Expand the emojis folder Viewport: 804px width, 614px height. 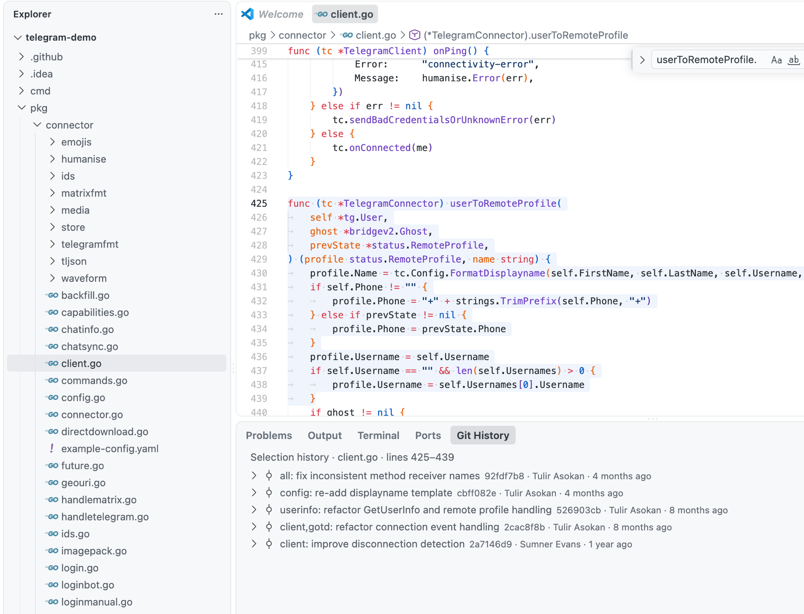coord(53,142)
